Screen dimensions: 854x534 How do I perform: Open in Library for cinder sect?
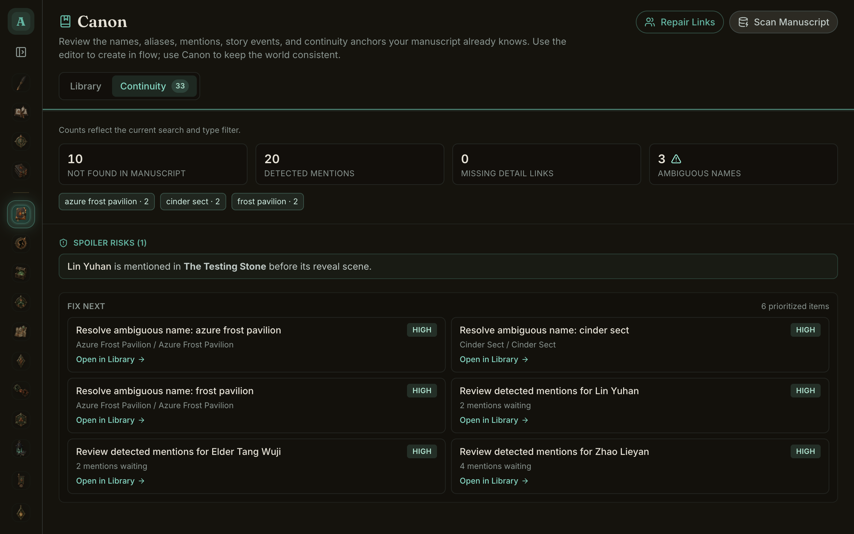pyautogui.click(x=494, y=359)
